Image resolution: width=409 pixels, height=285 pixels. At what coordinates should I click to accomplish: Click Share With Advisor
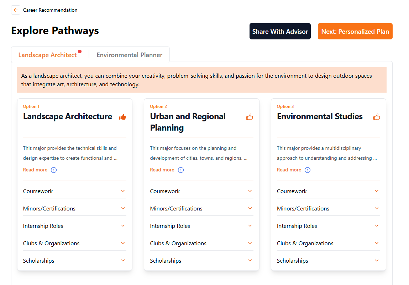pyautogui.click(x=280, y=31)
